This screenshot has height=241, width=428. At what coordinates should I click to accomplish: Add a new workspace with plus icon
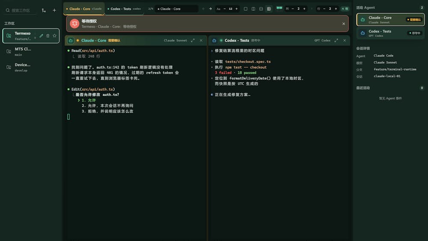pyautogui.click(x=54, y=10)
